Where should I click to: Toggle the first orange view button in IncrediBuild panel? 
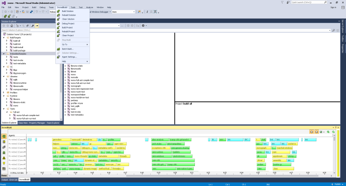tap(311, 132)
